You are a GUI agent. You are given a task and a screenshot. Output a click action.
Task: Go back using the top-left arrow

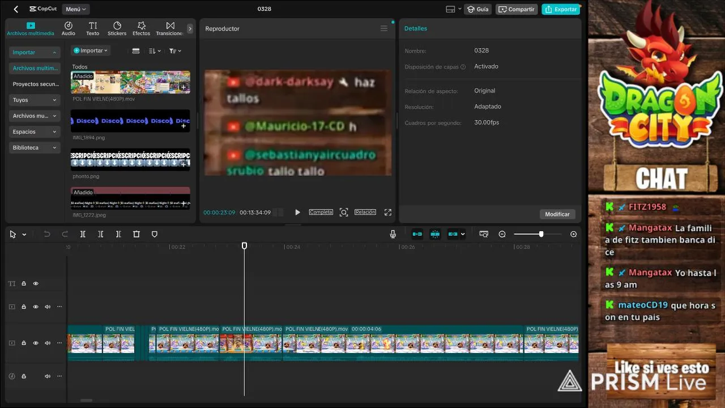click(x=16, y=9)
